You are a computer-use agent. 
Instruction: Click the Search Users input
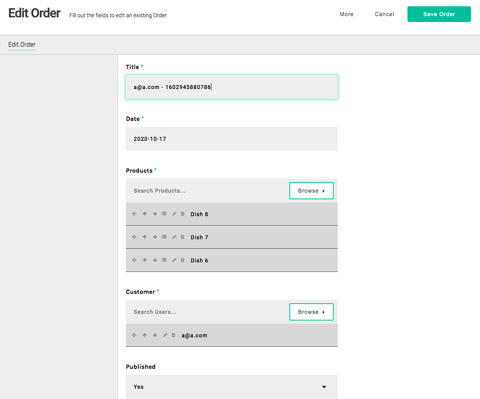point(207,312)
